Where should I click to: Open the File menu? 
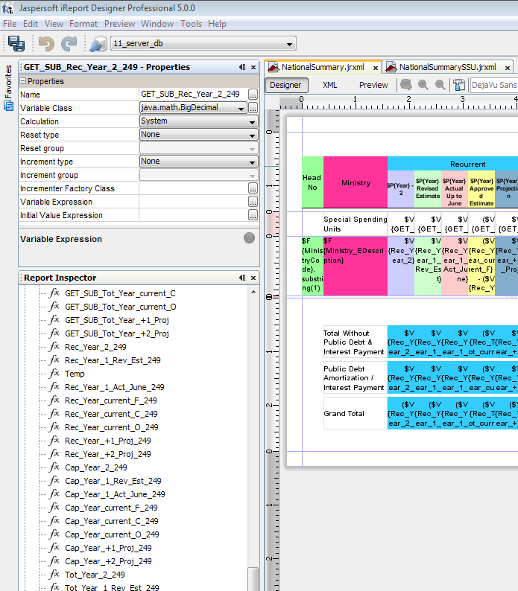click(10, 24)
